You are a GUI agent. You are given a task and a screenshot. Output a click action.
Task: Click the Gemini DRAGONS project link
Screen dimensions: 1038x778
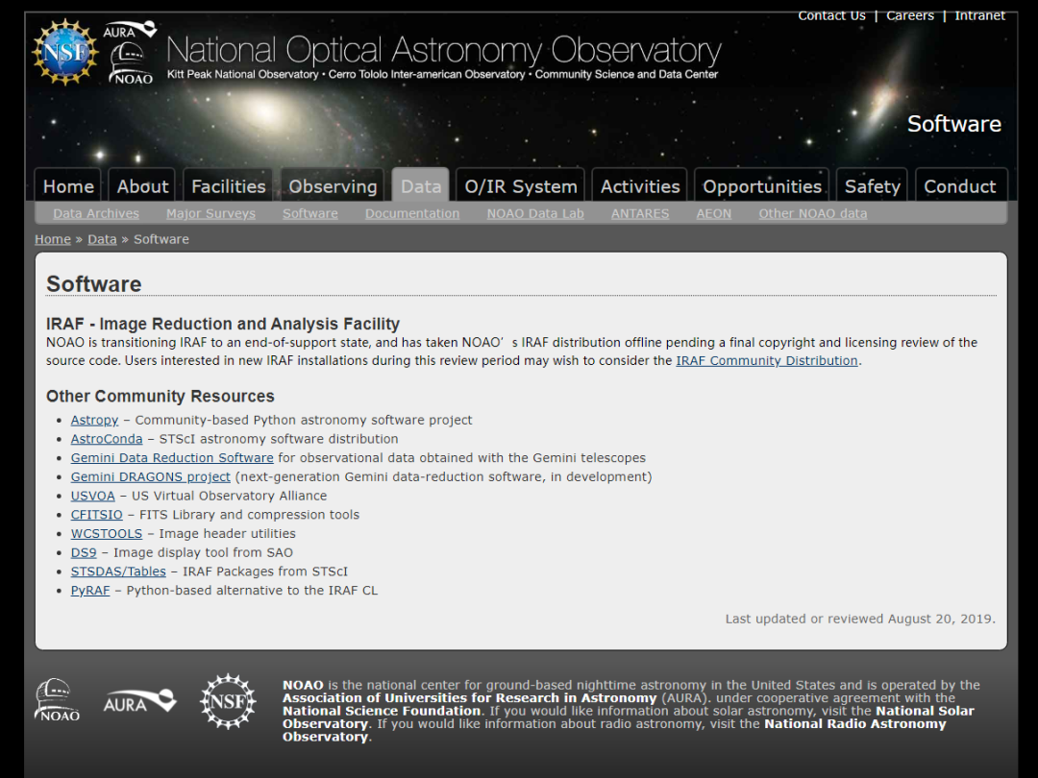pos(150,477)
